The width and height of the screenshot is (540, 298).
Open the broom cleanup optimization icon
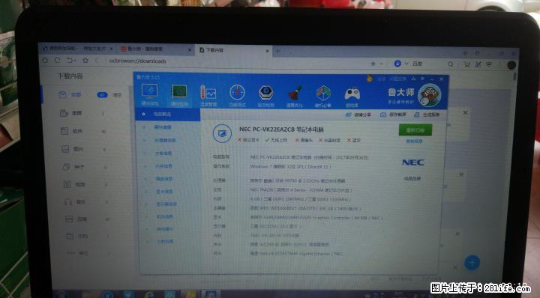tap(295, 97)
